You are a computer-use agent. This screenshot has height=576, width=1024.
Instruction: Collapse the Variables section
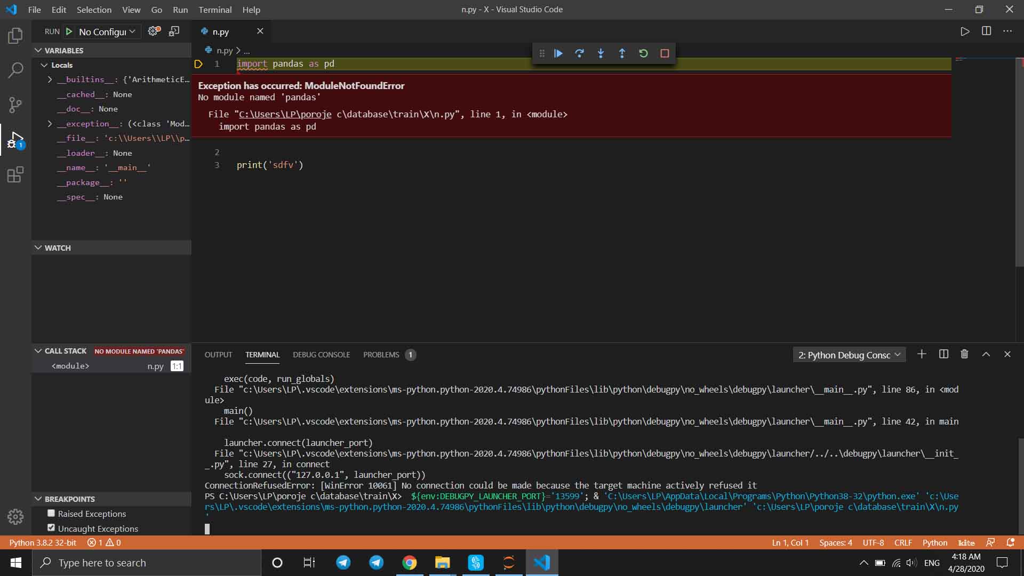coord(38,50)
